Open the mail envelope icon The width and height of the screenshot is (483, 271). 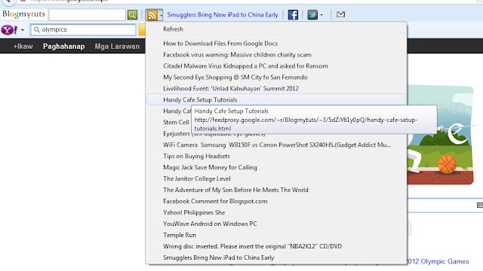click(340, 14)
